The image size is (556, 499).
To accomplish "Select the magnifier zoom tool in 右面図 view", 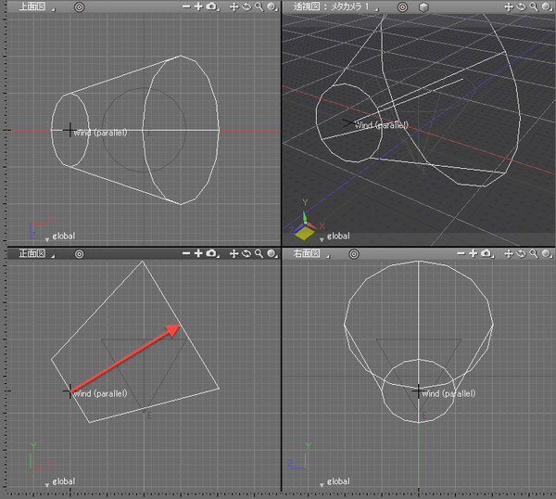I will (534, 254).
